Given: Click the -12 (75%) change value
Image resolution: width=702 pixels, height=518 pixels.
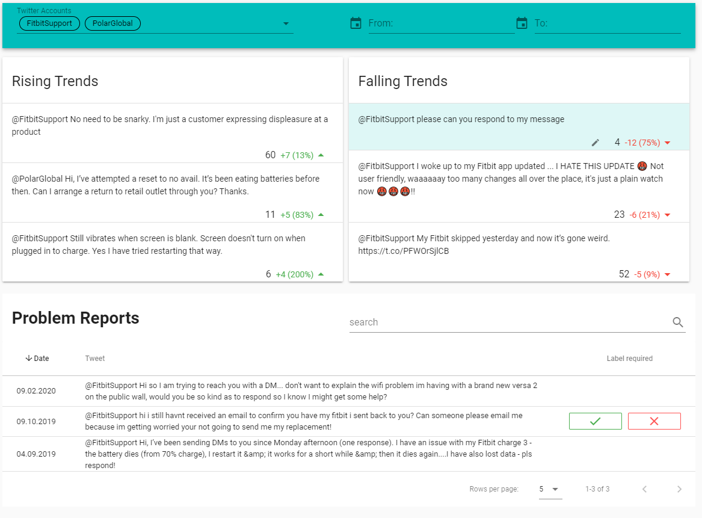Looking at the screenshot, I should point(642,143).
